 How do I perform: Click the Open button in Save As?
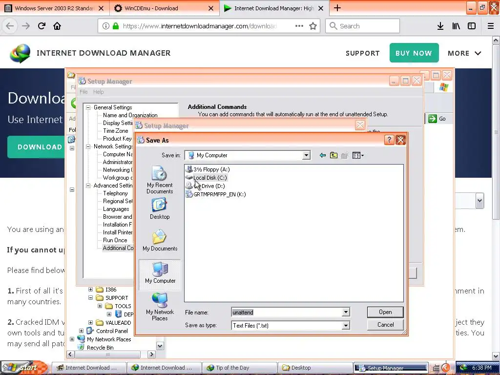pyautogui.click(x=385, y=312)
